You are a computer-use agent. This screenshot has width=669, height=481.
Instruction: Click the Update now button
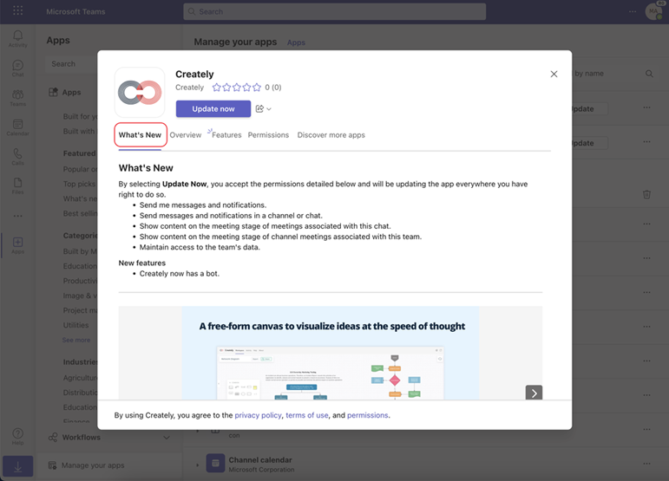coord(213,109)
